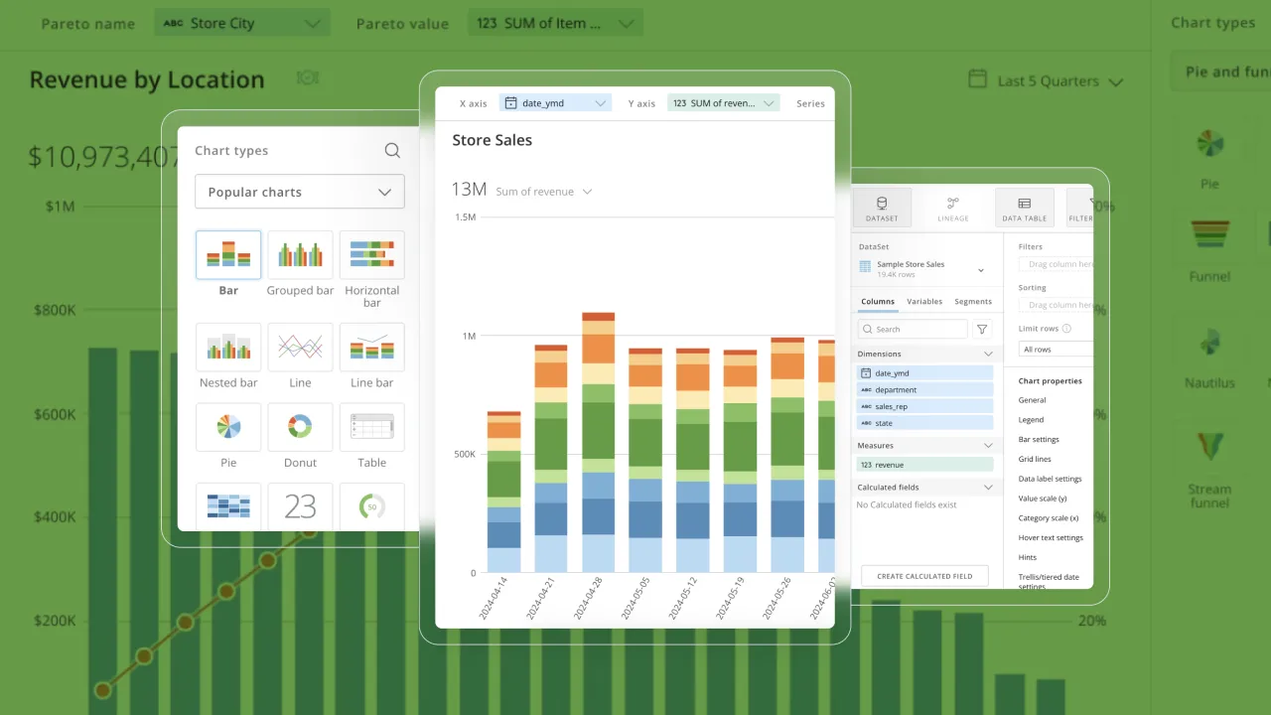Open the Popular charts dropdown
This screenshot has height=715, width=1271.
(x=299, y=192)
